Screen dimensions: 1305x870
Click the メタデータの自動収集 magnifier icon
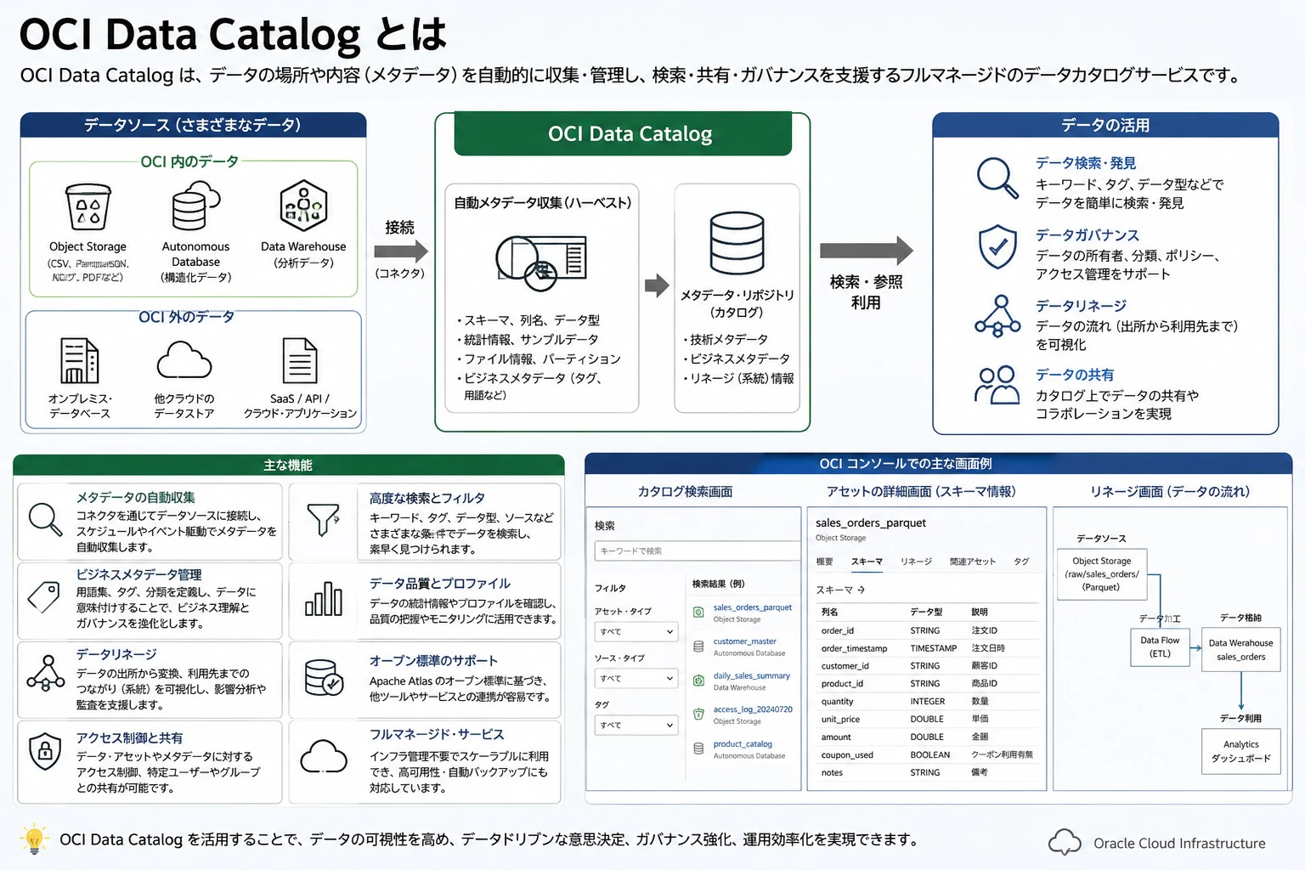(45, 519)
